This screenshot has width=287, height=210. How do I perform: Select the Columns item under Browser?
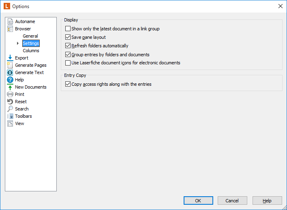click(x=31, y=51)
